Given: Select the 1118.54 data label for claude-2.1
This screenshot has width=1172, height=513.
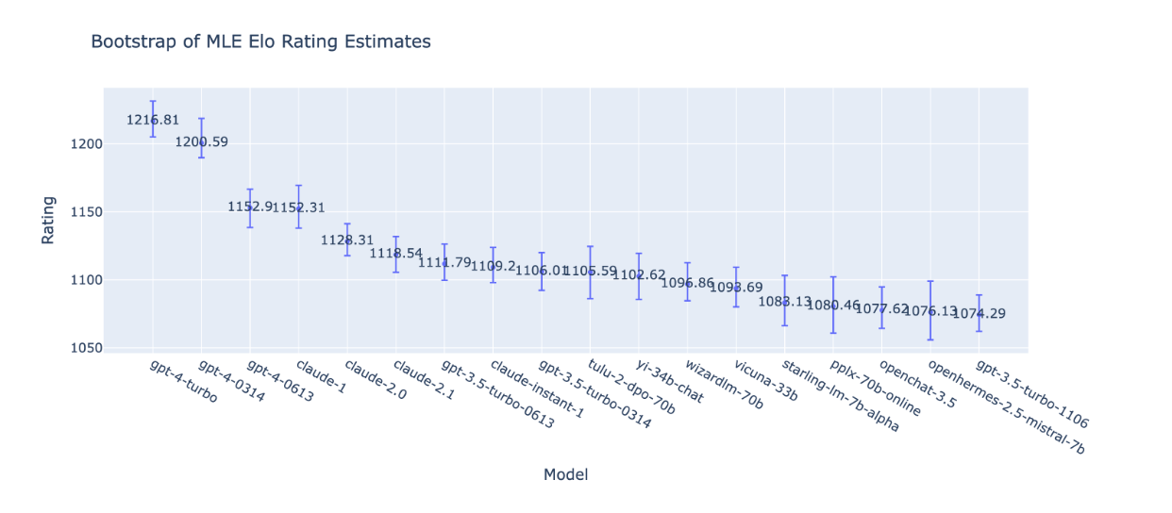Looking at the screenshot, I should [x=396, y=254].
